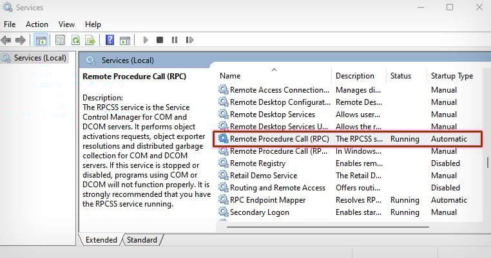The height and width of the screenshot is (258, 491).
Task: Select Remote Procedure Call (RP... locator row
Action: (x=349, y=151)
